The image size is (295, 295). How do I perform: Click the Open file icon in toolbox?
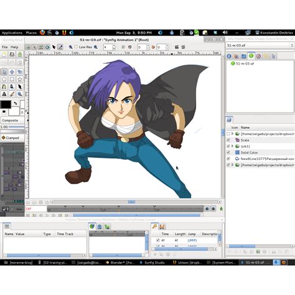(12, 54)
